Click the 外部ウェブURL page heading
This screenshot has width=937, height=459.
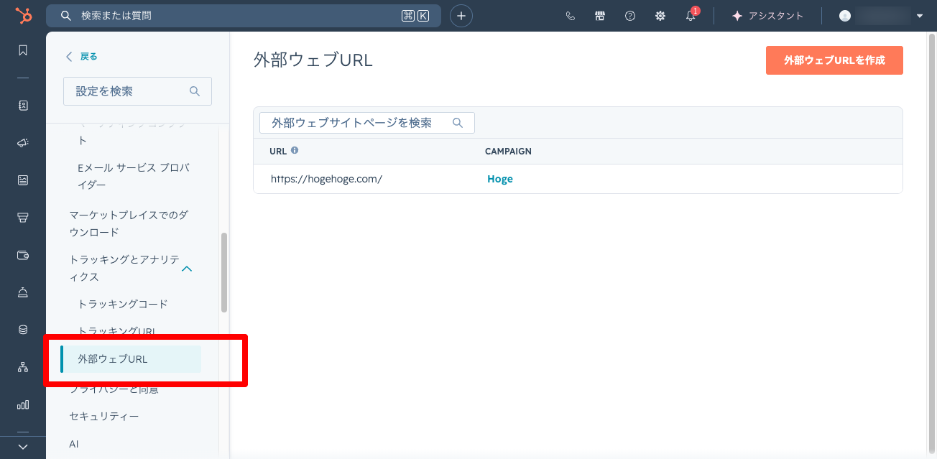(313, 60)
